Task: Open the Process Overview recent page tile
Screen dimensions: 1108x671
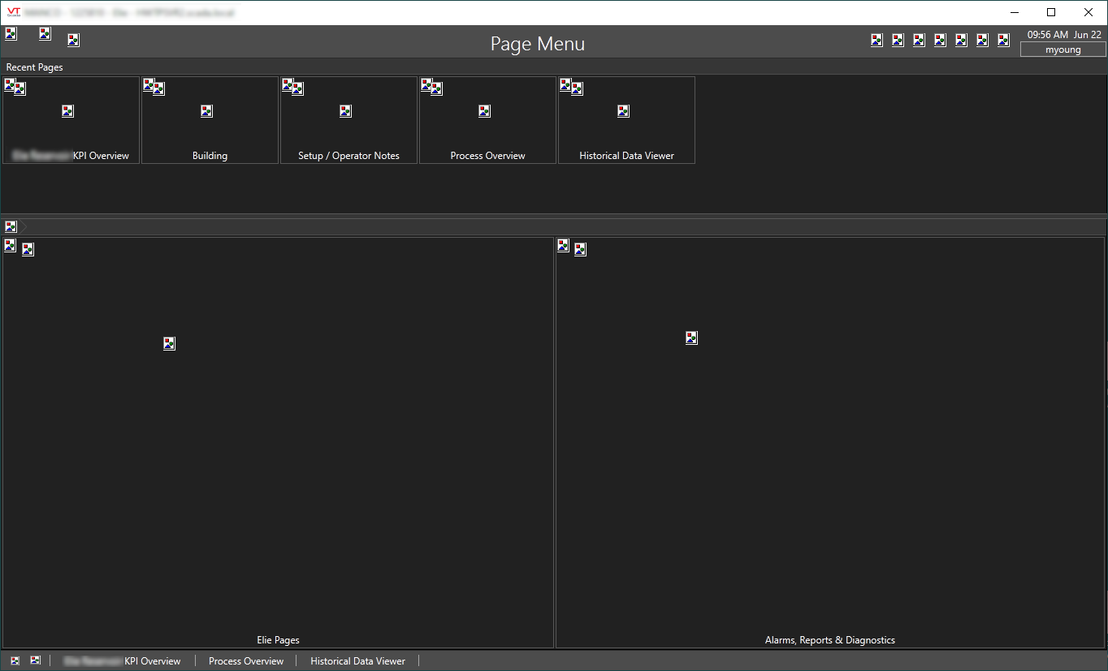Action: (488, 120)
